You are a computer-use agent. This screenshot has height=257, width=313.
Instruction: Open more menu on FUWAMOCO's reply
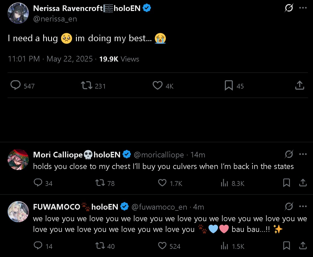pos(303,207)
